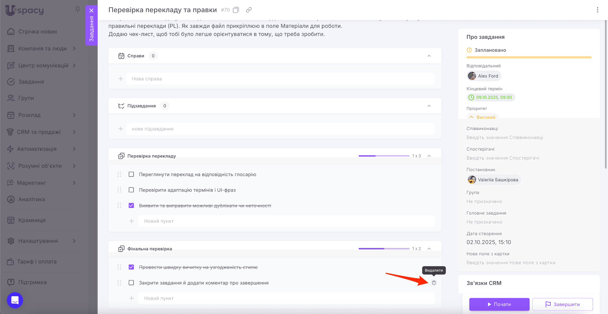Screen dimensions: 608x314
Task: Expand CRM та продажі menu item
Action: click(74, 132)
